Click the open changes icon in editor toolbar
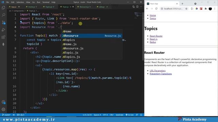 tap(134, 7)
